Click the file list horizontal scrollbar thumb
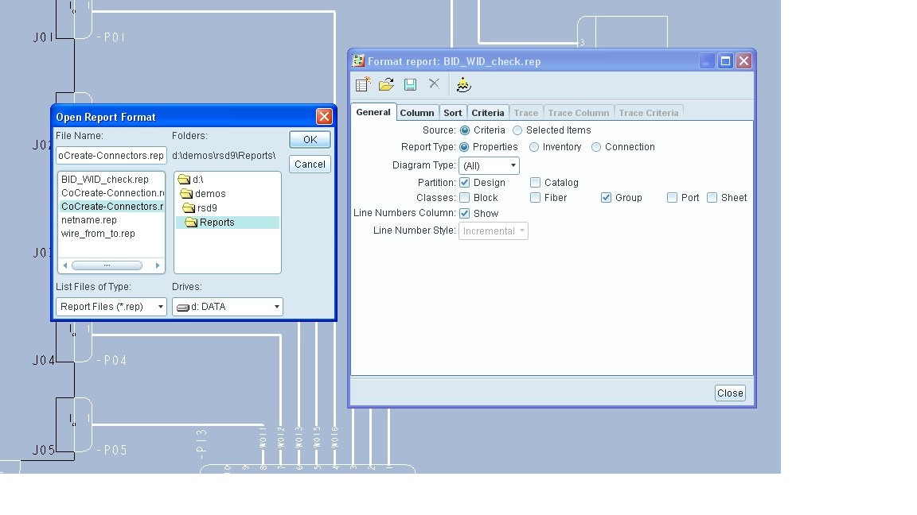The width and height of the screenshot is (917, 515). [x=107, y=265]
